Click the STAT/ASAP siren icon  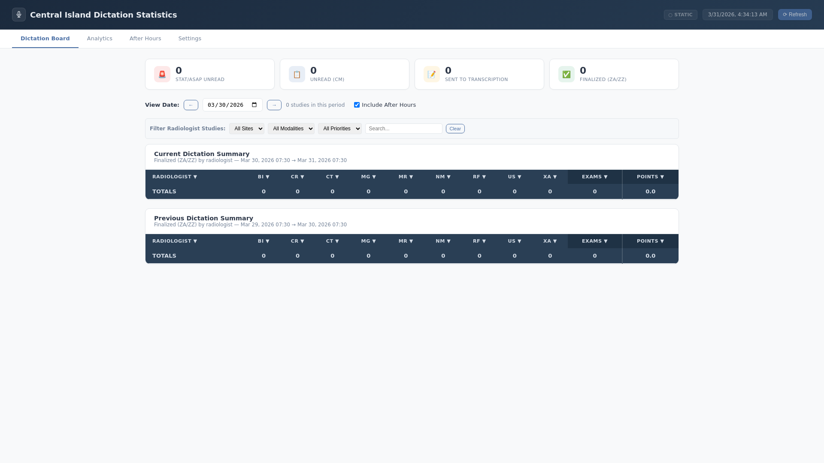pos(162,74)
